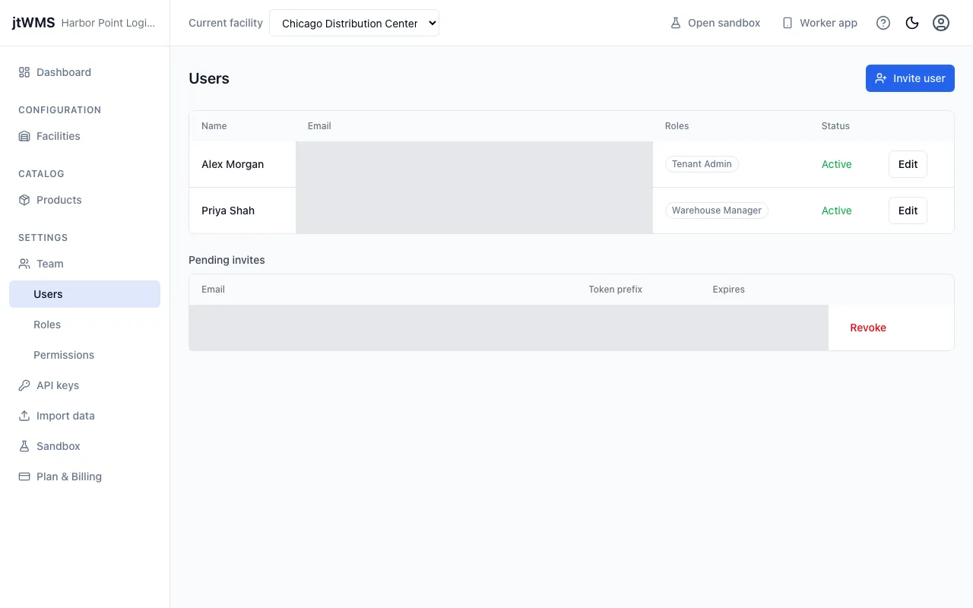The image size is (973, 608).
Task: Click the Token prefix column header
Action: coord(616,290)
